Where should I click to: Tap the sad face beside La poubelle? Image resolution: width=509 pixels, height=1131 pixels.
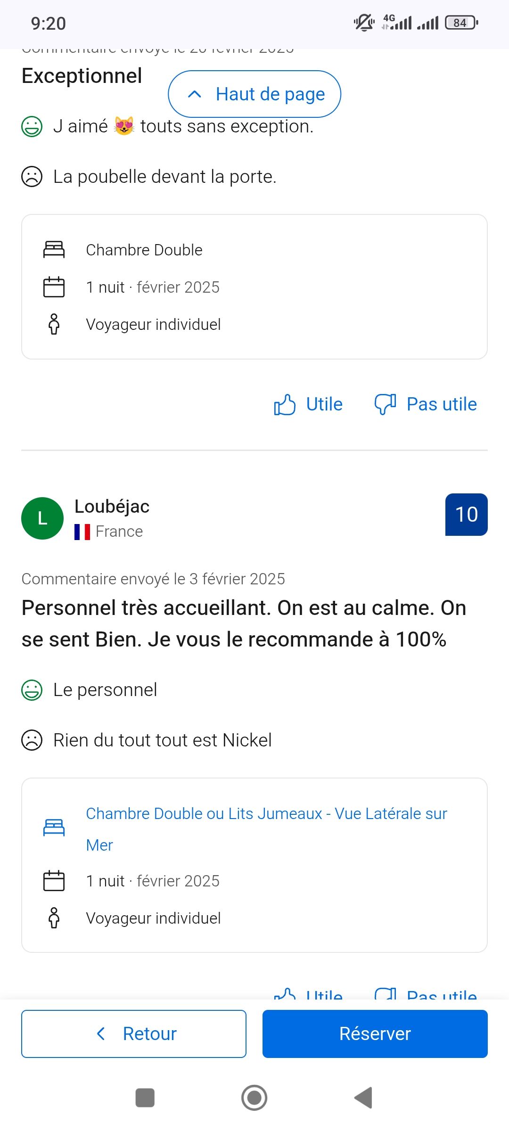pyautogui.click(x=32, y=177)
